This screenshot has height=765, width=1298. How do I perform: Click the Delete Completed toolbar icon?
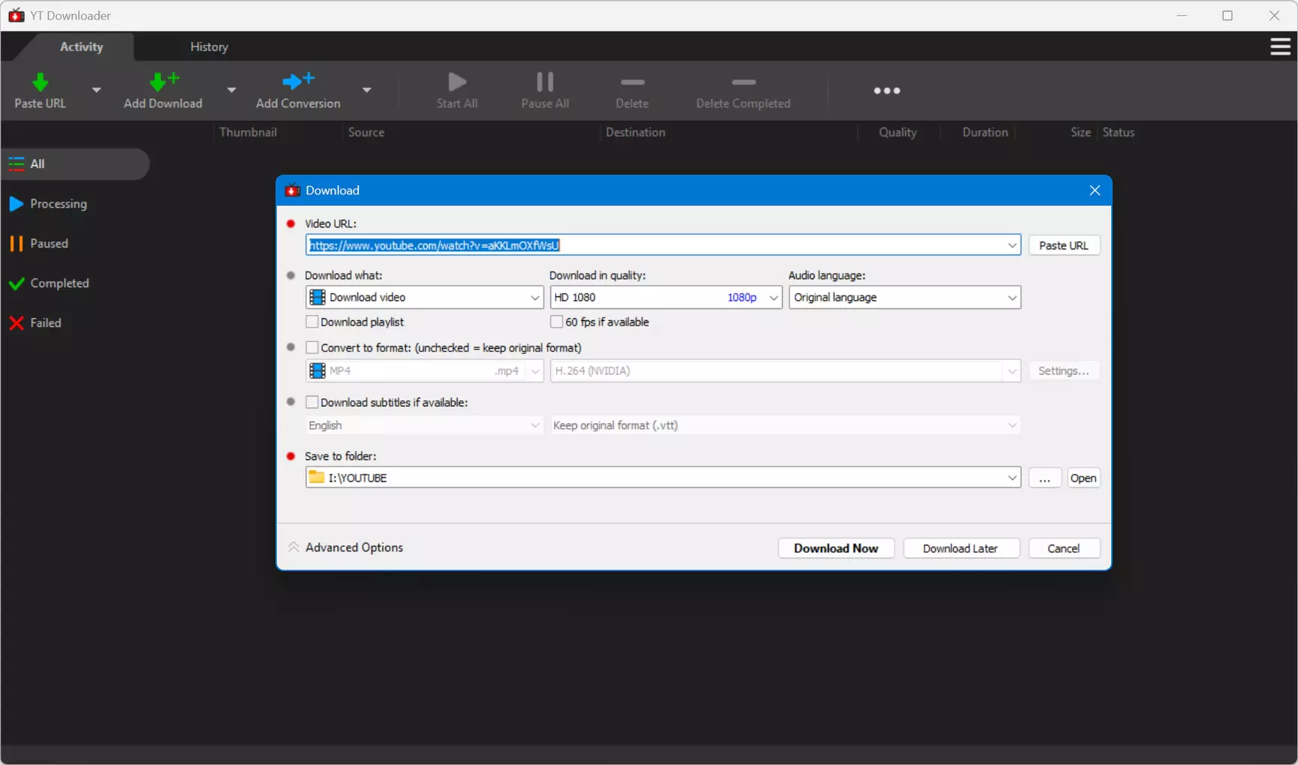pos(743,82)
